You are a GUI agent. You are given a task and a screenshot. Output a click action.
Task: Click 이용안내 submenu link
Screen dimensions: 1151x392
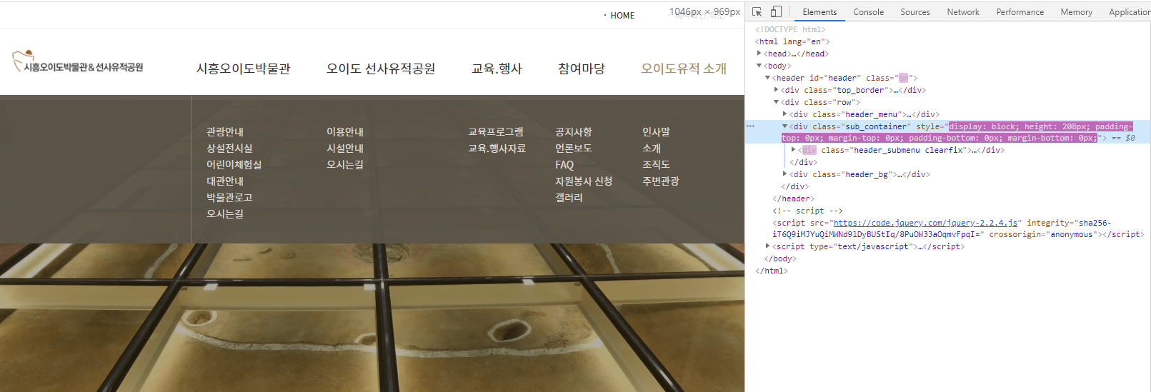(345, 132)
